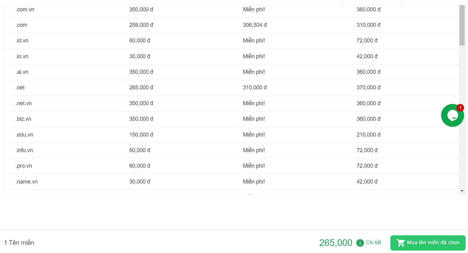Open the Chi tiết details link

pos(374,242)
